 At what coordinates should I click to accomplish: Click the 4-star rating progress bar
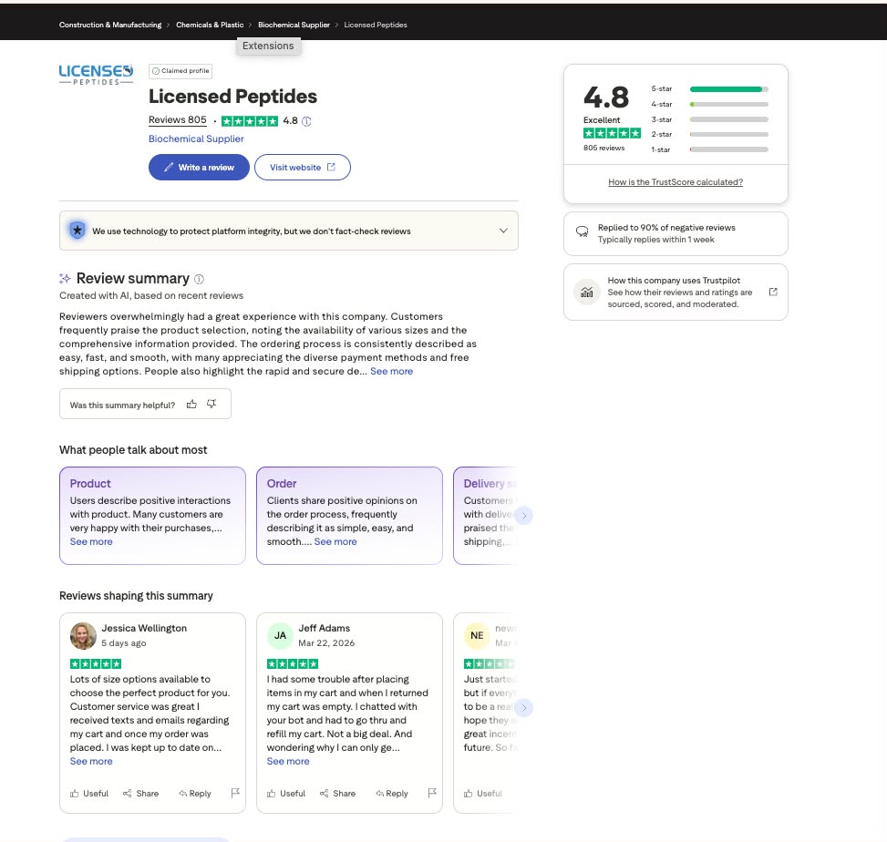pos(728,105)
